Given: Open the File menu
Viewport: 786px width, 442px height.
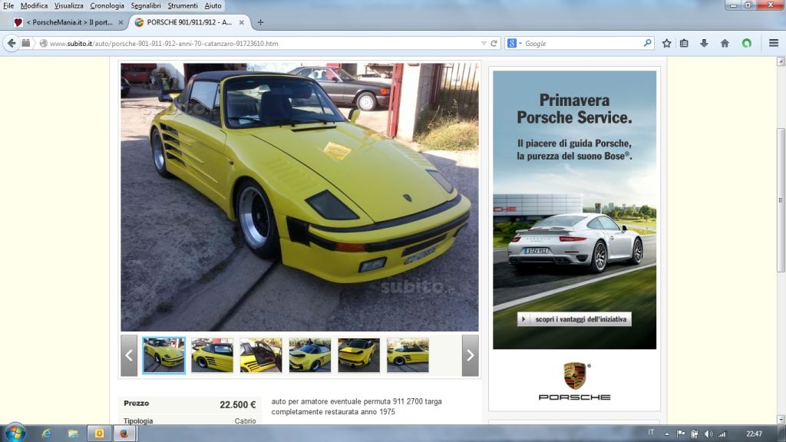Looking at the screenshot, I should pos(8,5).
